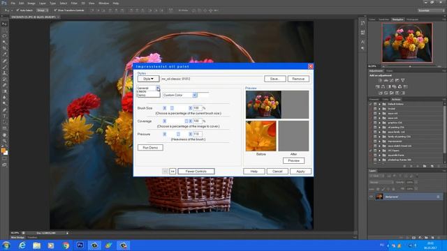Image resolution: width=447 pixels, height=251 pixels.
Task: Expand the impressionist action set
Action: 379,141
